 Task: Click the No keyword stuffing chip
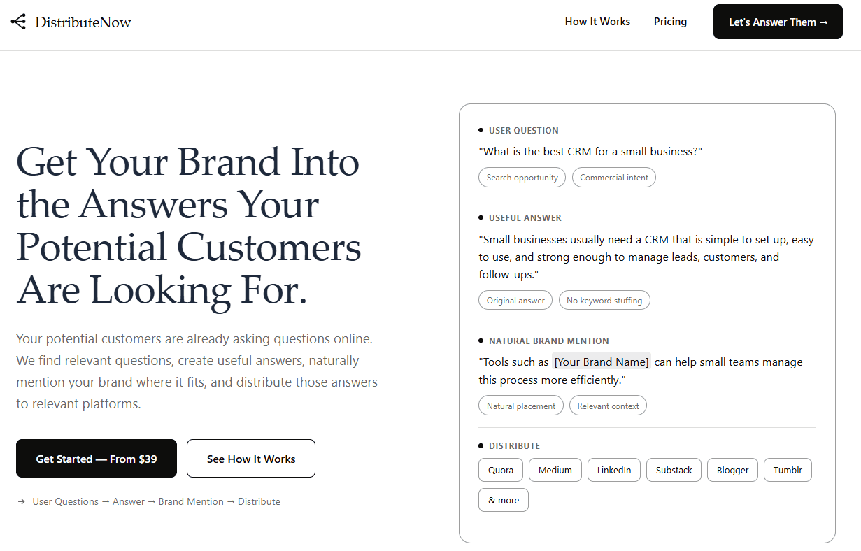click(604, 301)
